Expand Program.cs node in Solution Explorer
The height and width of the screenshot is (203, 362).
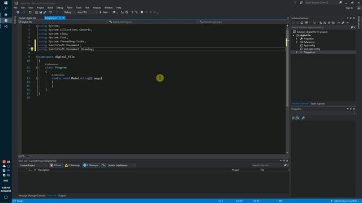click(297, 52)
